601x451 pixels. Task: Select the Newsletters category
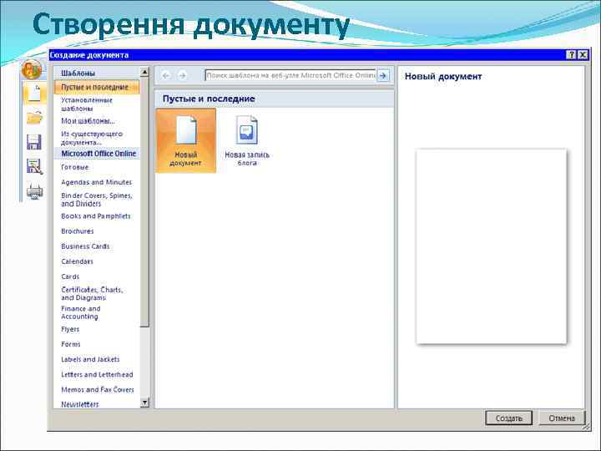click(x=80, y=404)
